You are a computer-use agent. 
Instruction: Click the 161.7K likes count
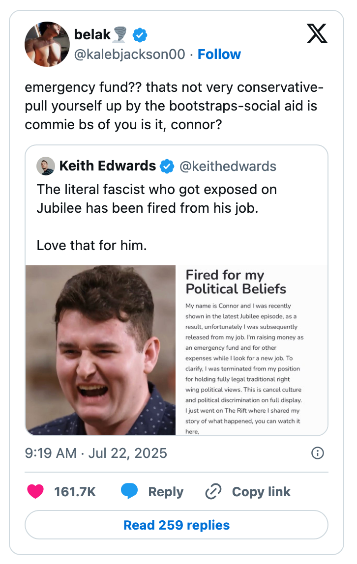pyautogui.click(x=74, y=492)
